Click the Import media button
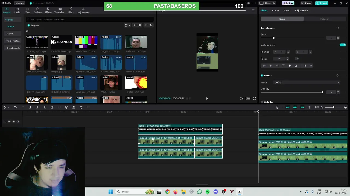This screenshot has height=196, width=350. click(33, 26)
